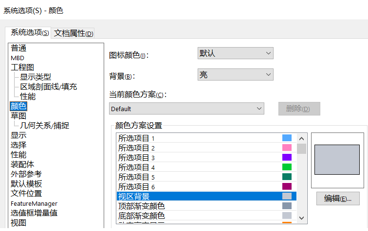Click the 编辑 button
Viewport: 368px width, 231px height.
[337, 198]
